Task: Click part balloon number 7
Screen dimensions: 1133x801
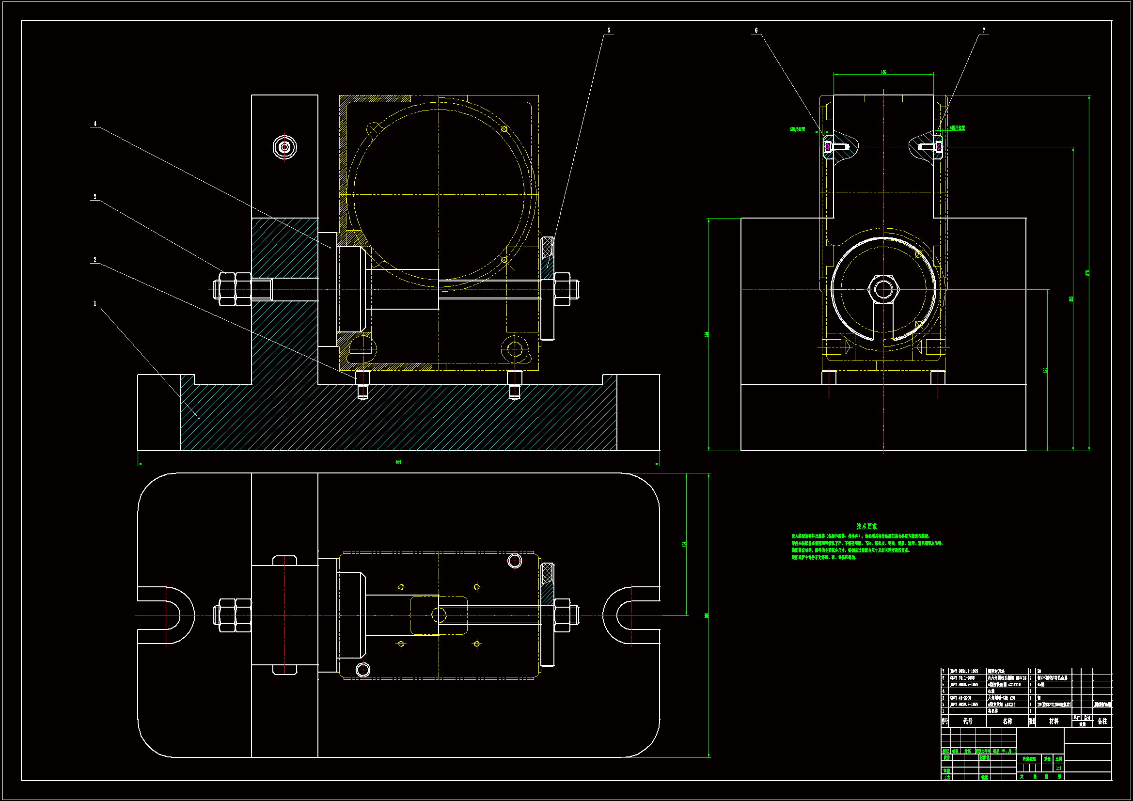Action: 983,31
